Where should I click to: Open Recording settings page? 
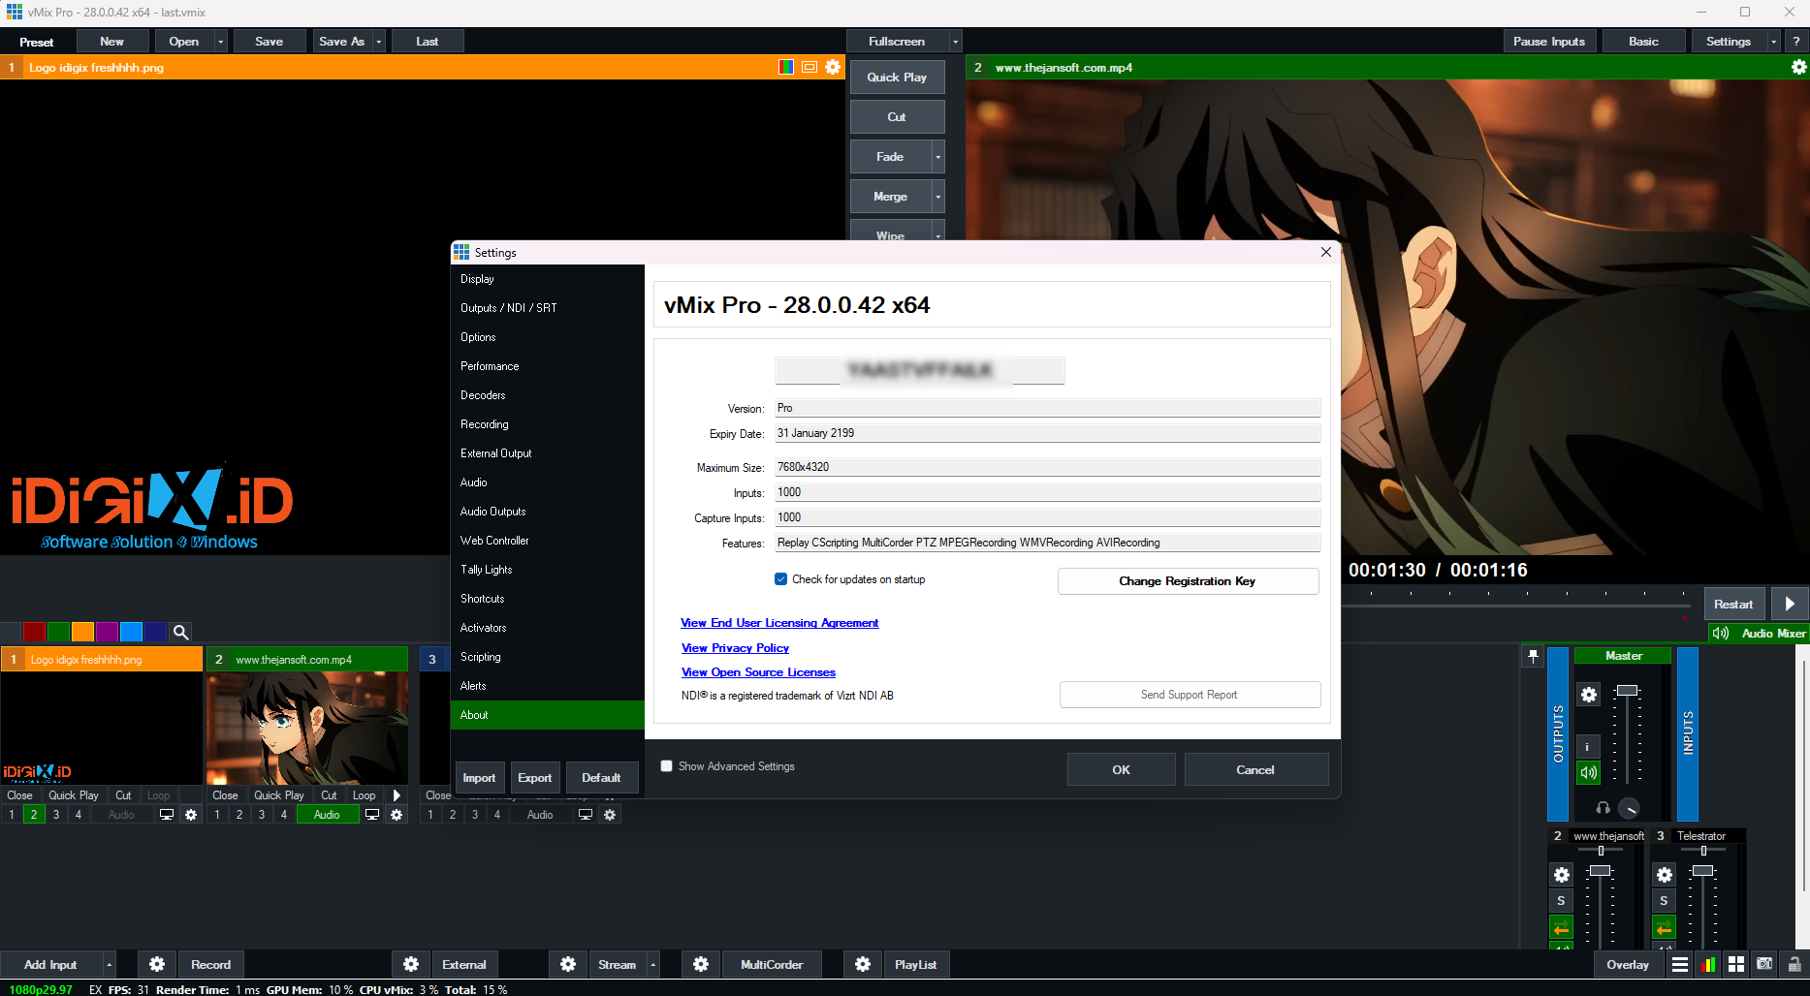click(548, 424)
